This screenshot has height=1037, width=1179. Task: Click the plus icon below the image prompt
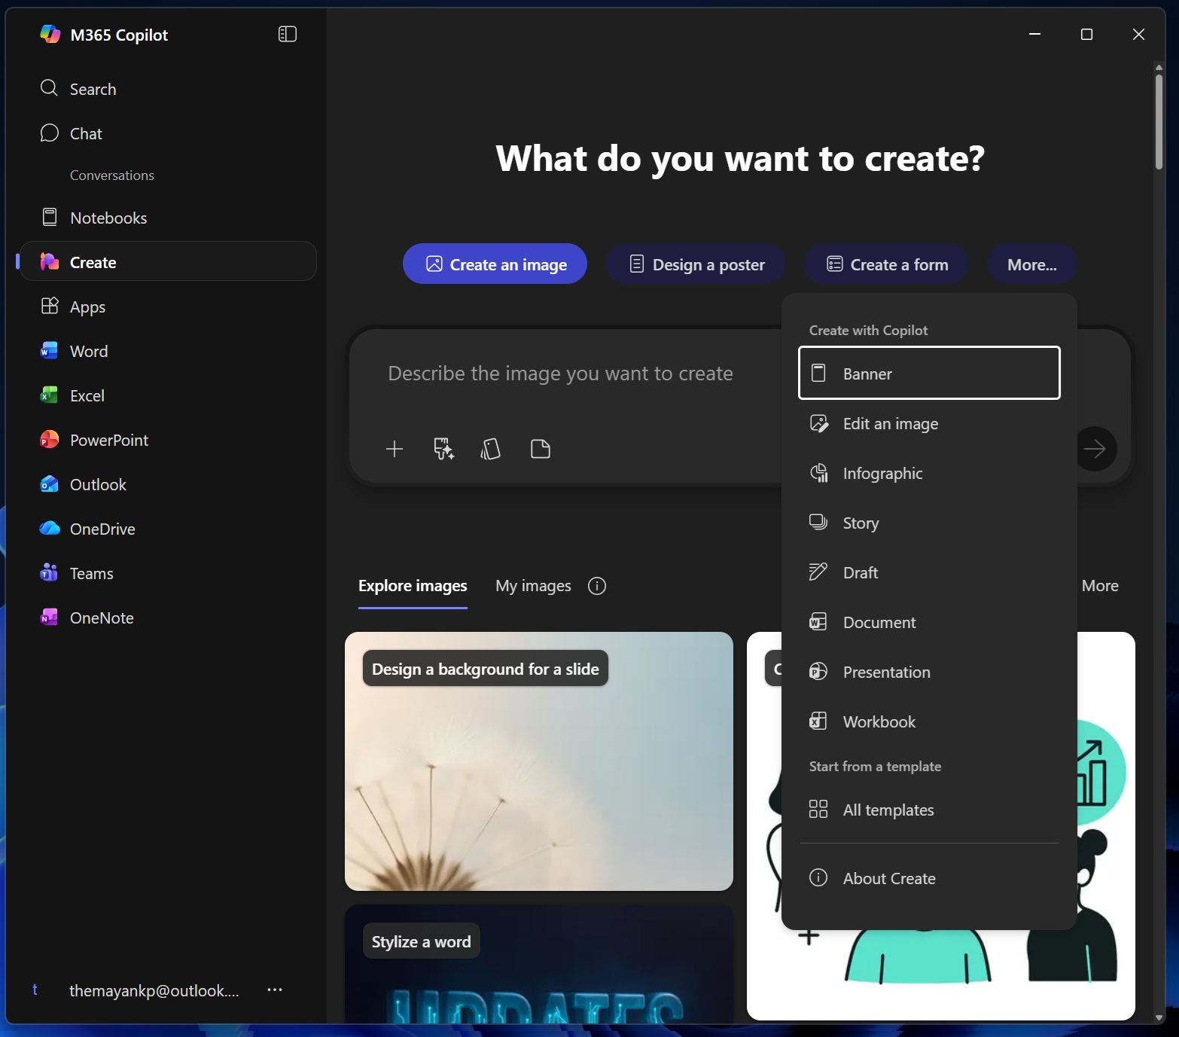tap(394, 449)
